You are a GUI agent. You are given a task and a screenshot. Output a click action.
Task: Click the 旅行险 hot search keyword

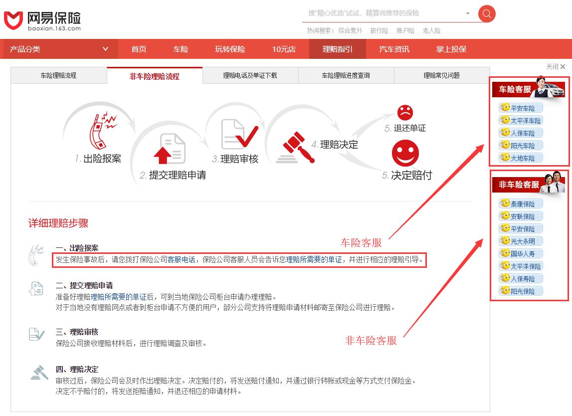tap(380, 30)
